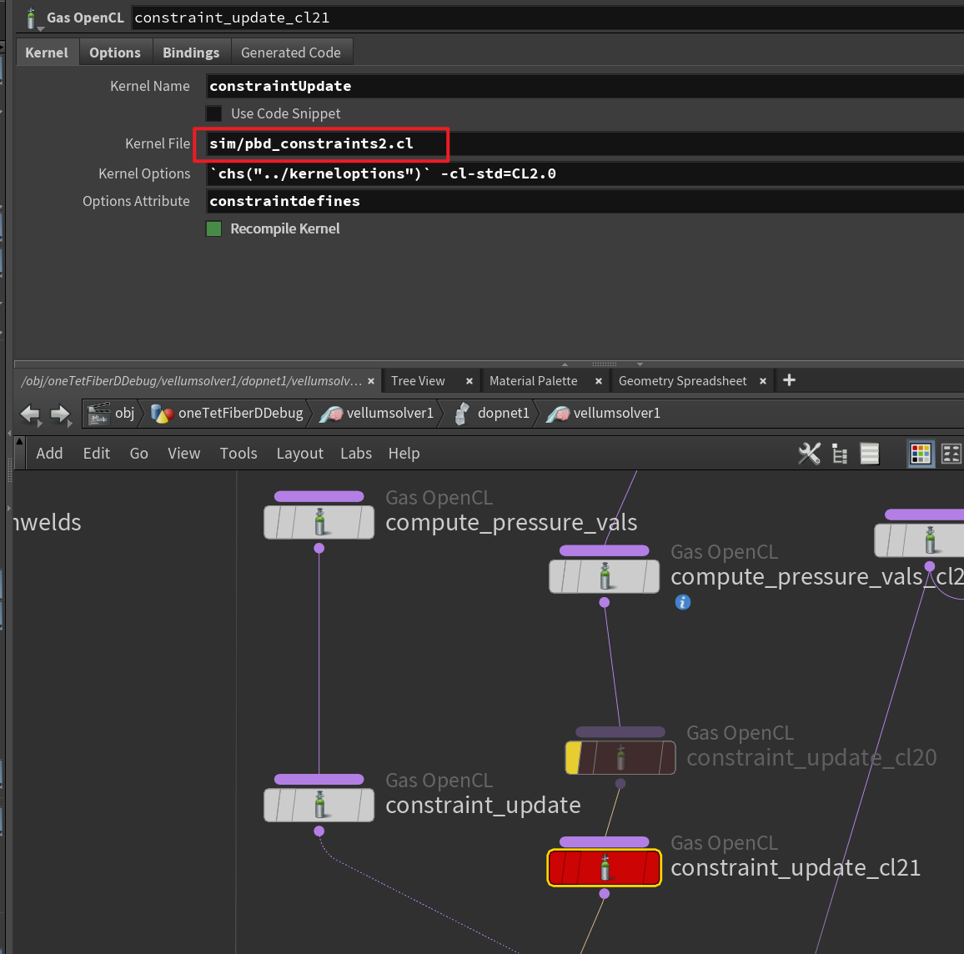
Task: Close the Material Palette tab
Action: coord(599,381)
